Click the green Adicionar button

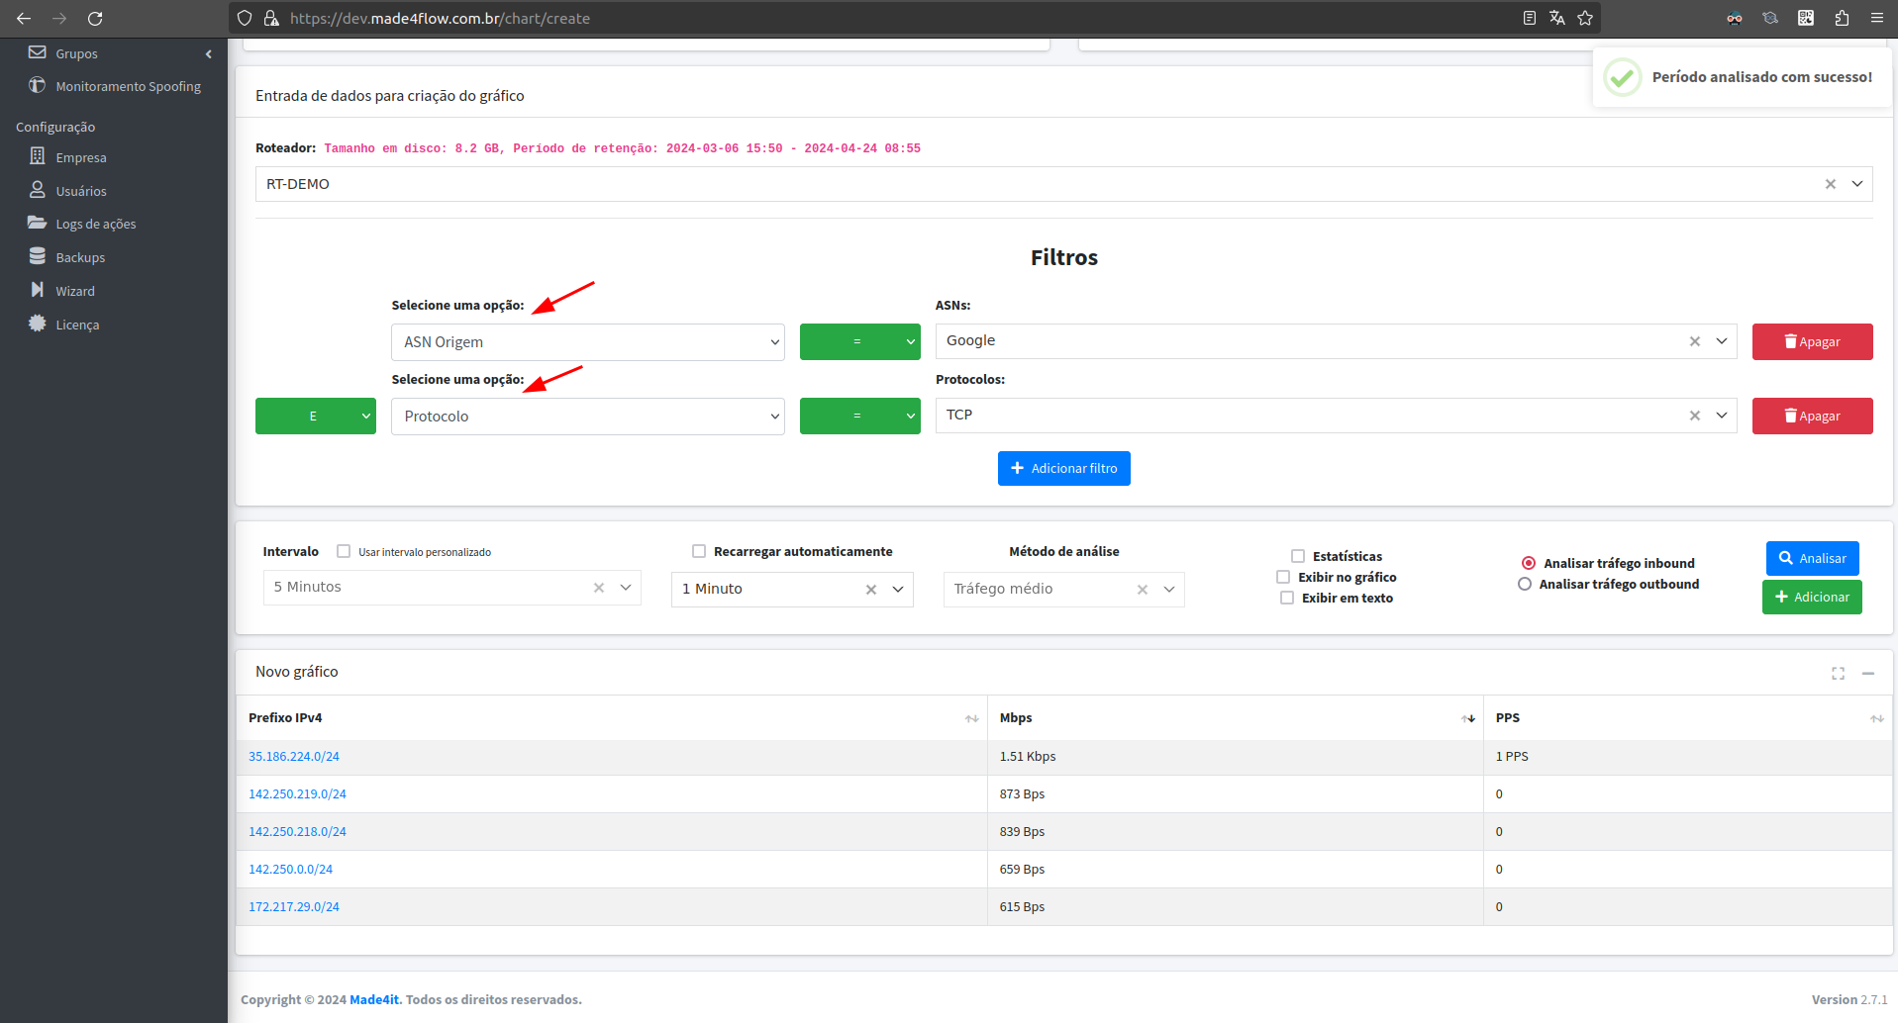point(1812,597)
